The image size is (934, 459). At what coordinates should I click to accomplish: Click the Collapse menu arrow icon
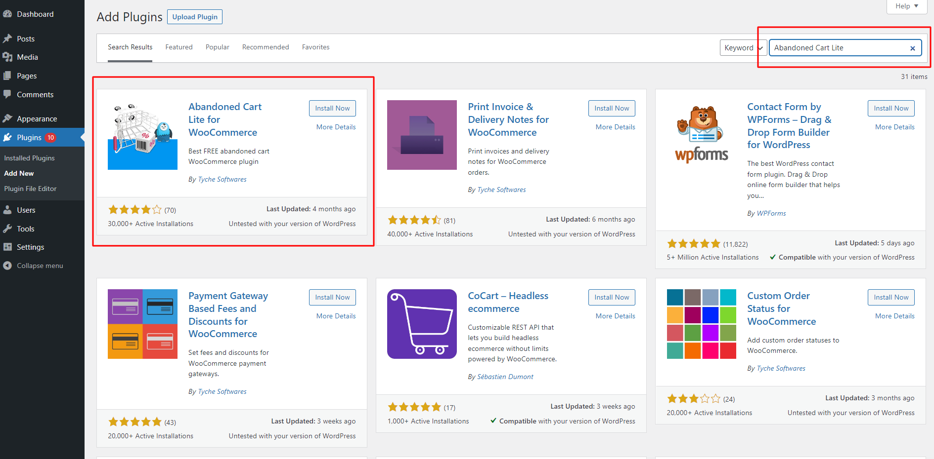pyautogui.click(x=7, y=266)
